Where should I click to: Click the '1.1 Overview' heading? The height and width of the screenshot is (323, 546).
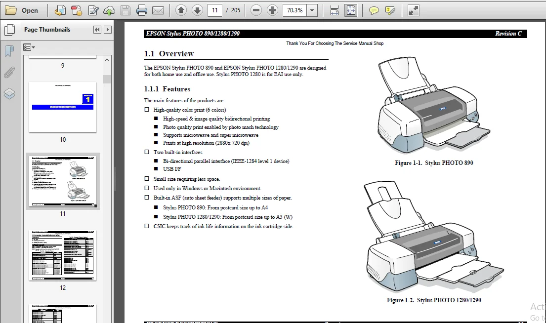tap(169, 54)
